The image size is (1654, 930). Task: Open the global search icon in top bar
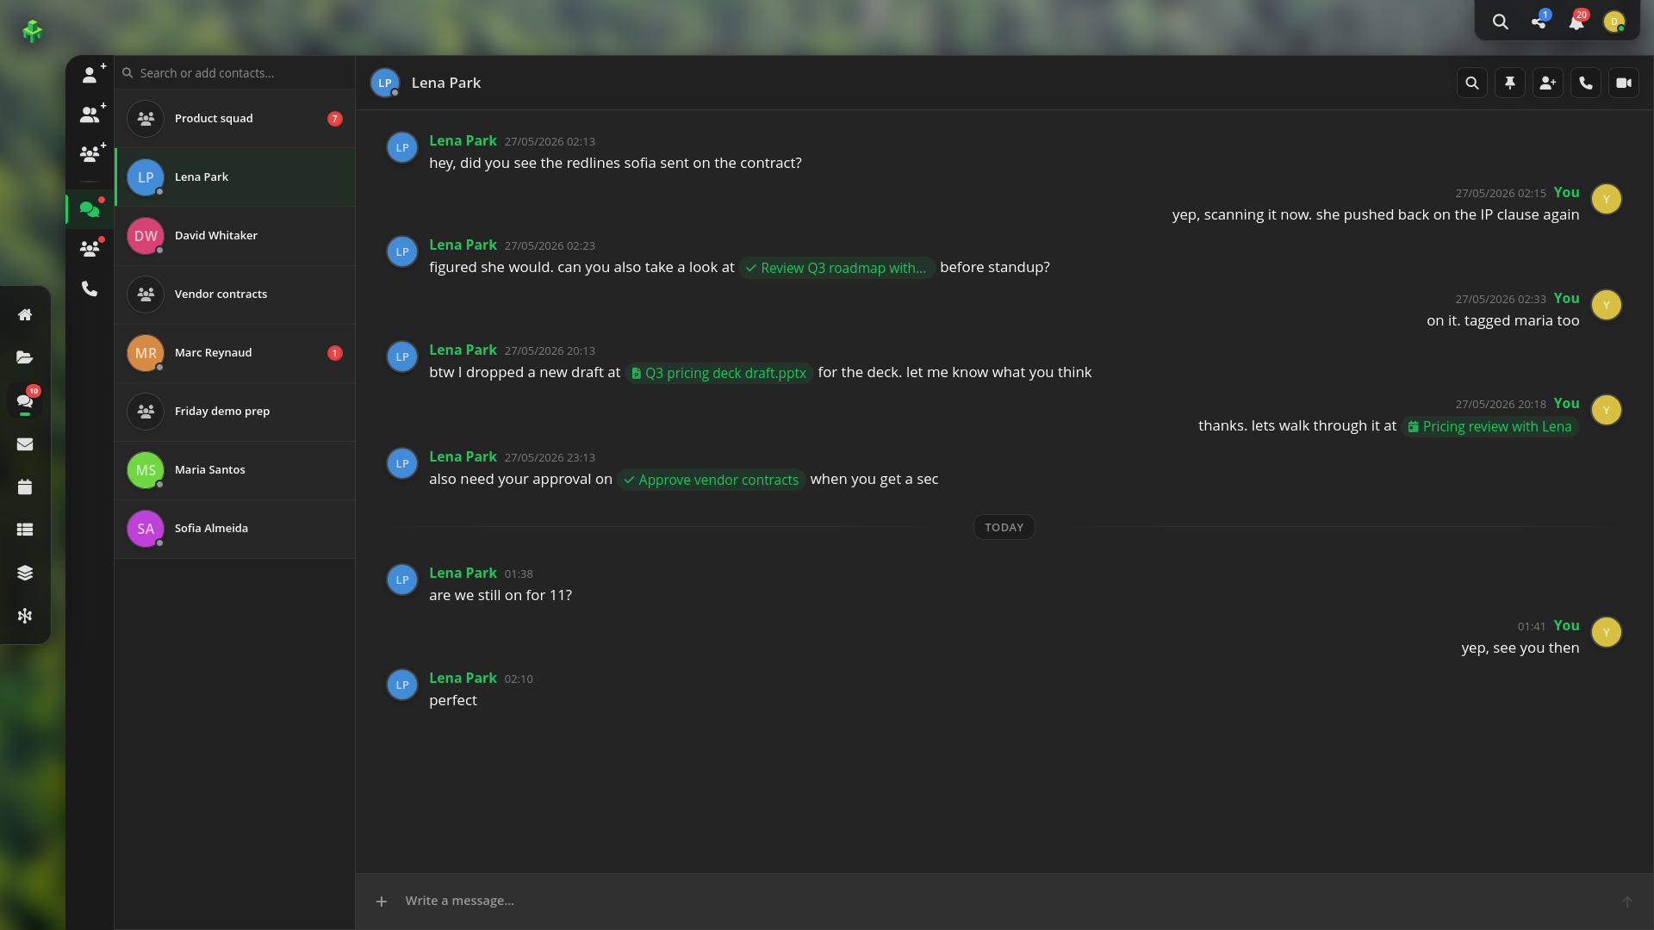(x=1500, y=22)
